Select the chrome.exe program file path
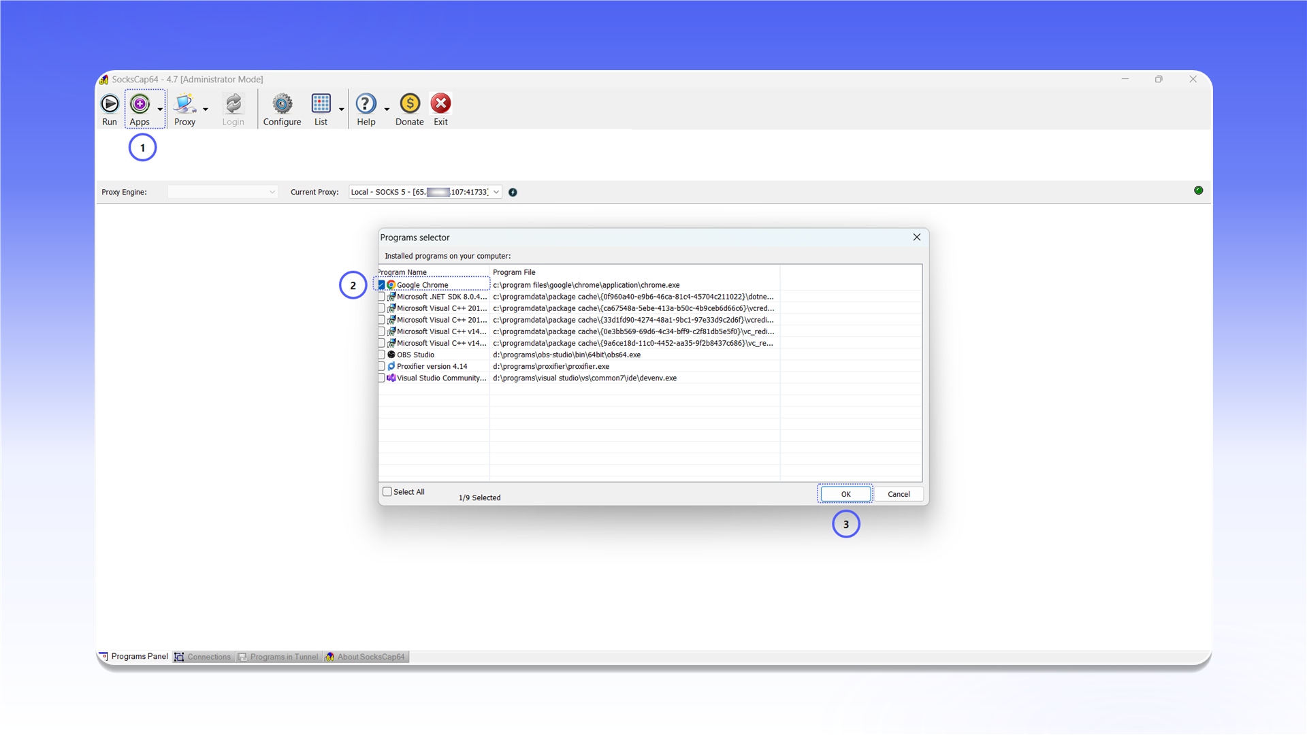Viewport: 1307px width, 735px height. (x=586, y=285)
